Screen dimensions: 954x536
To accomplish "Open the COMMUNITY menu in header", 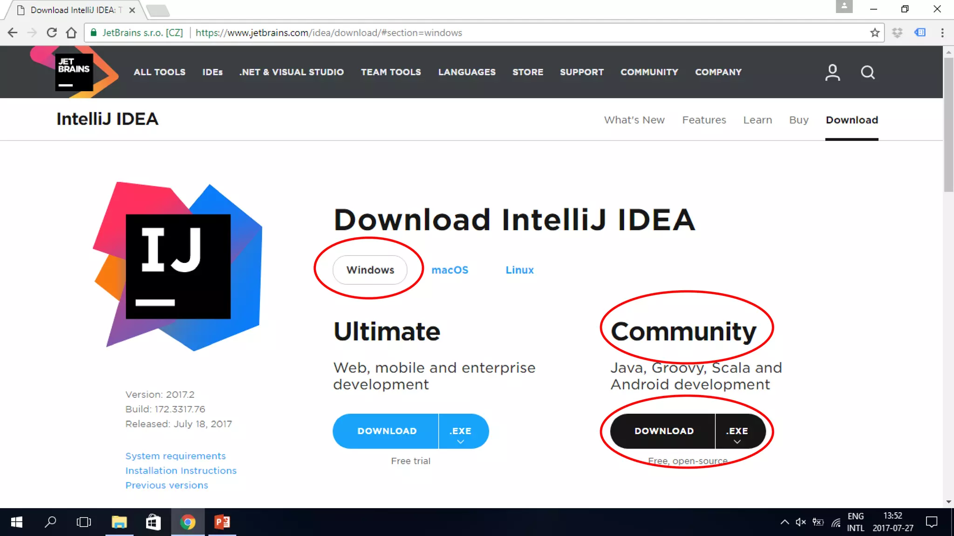I will click(x=649, y=72).
